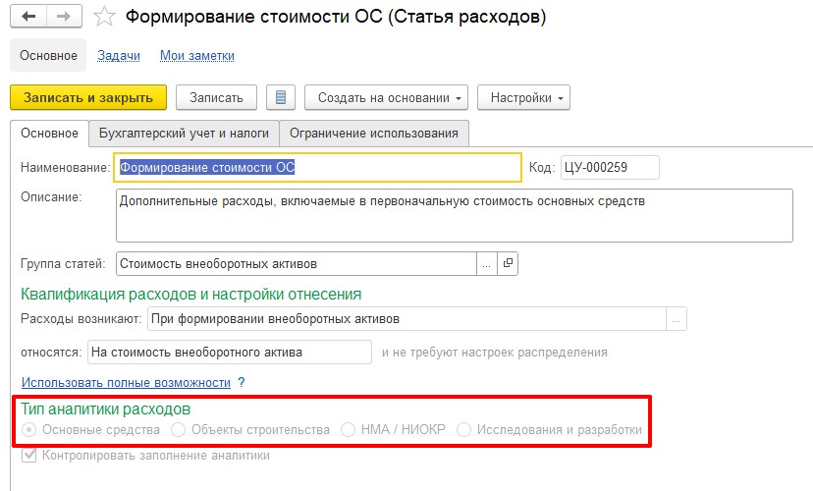Screen dimensions: 813x491
Task: Switch to Бухгалтерский учет и налоги tab
Action: (184, 133)
